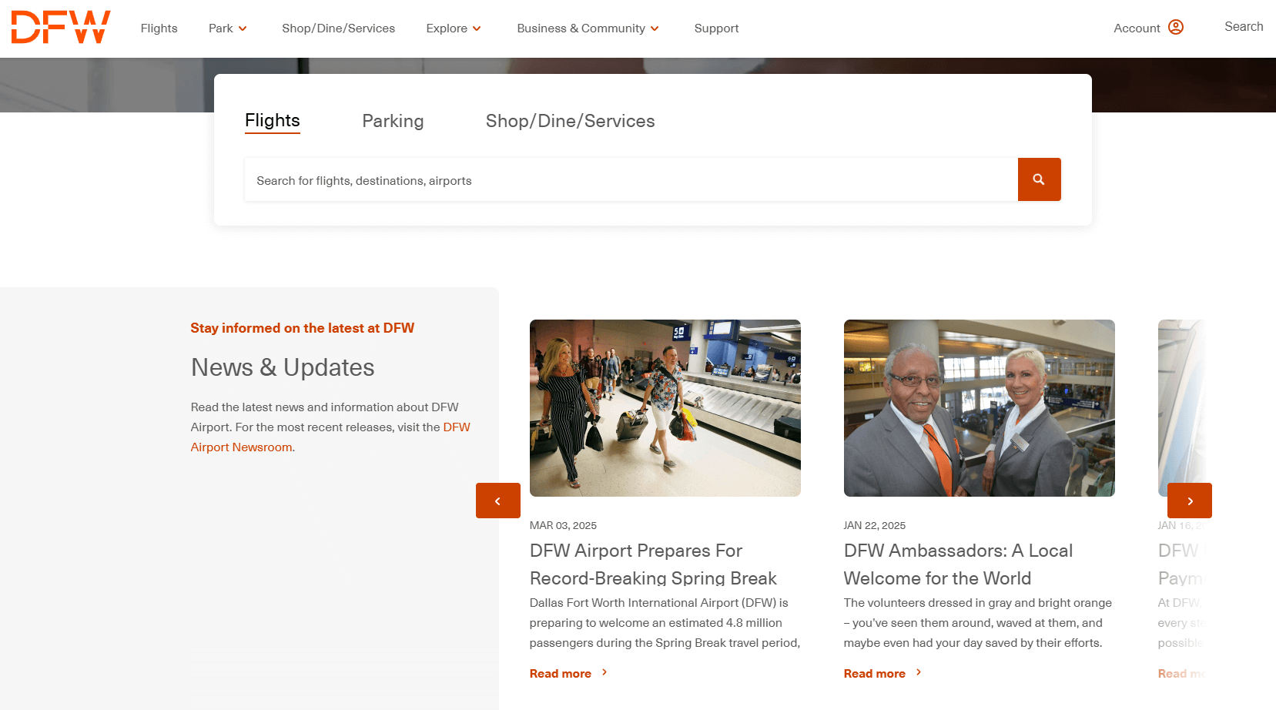
Task: Click inside the flight search field
Action: click(631, 179)
